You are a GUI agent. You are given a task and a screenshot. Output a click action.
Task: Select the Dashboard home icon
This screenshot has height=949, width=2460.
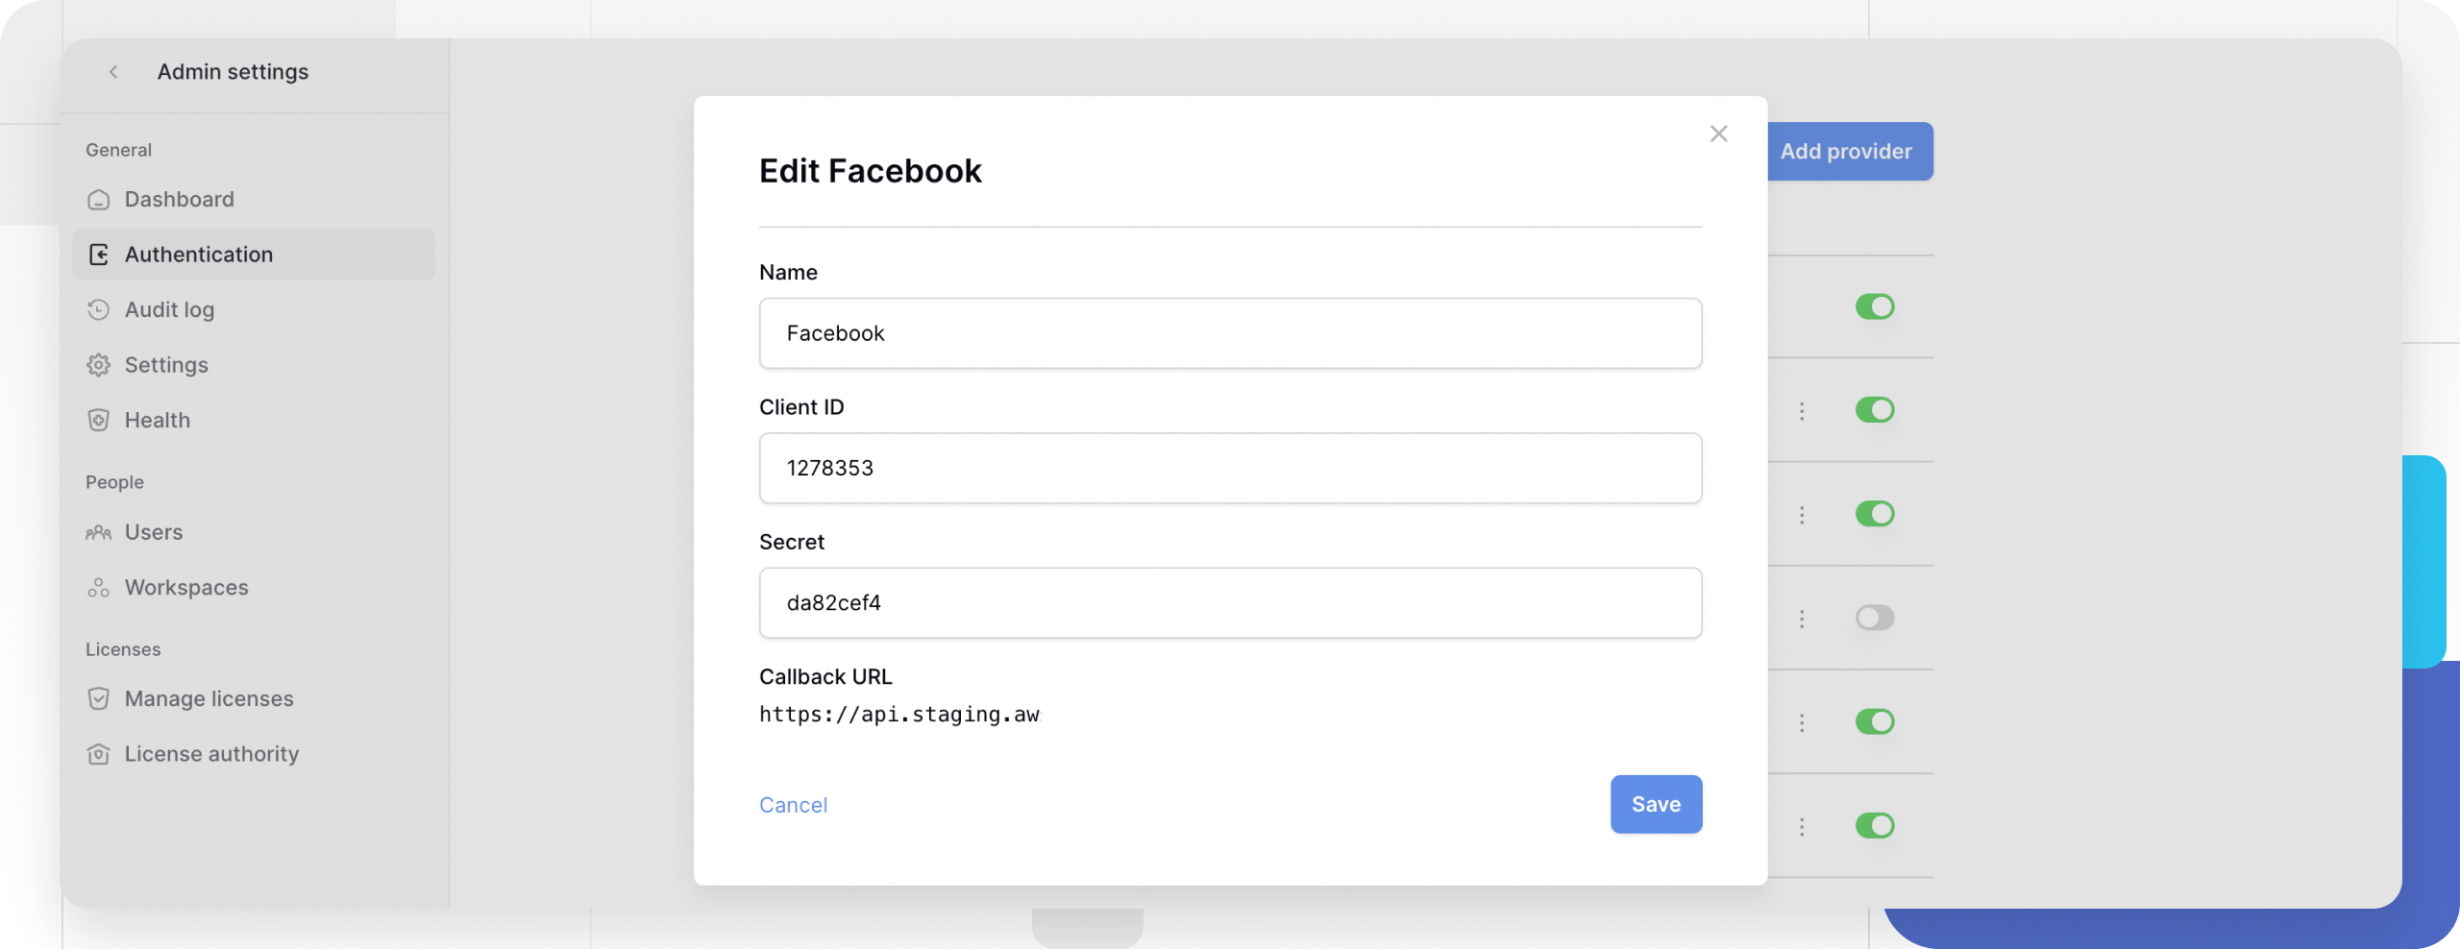point(99,199)
